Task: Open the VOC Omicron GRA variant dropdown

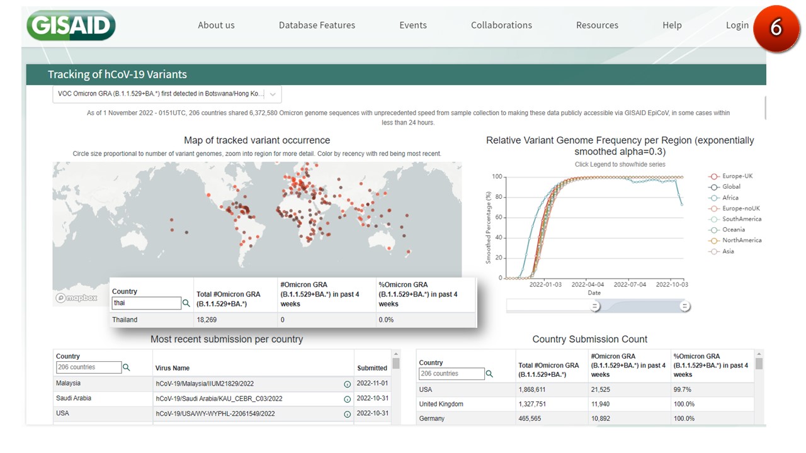Action: point(167,94)
